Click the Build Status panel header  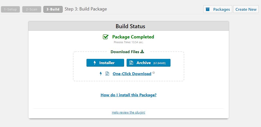(129, 26)
